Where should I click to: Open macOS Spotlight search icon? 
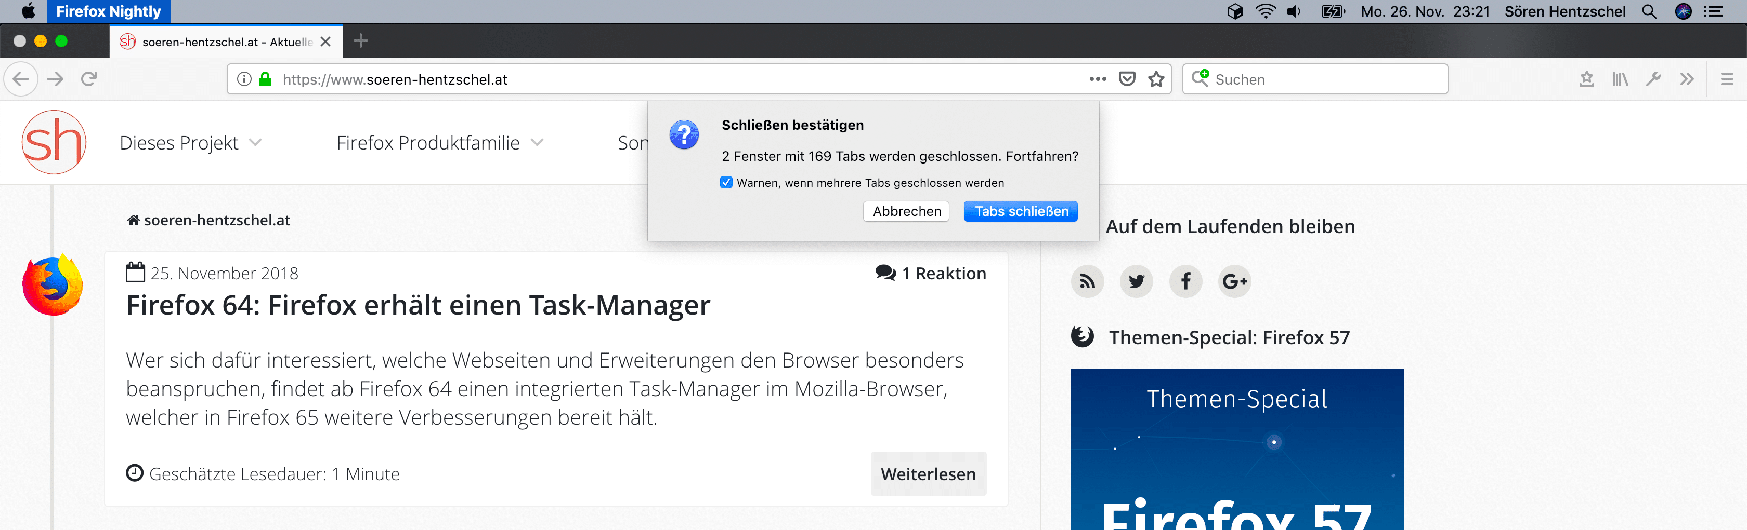tap(1649, 11)
